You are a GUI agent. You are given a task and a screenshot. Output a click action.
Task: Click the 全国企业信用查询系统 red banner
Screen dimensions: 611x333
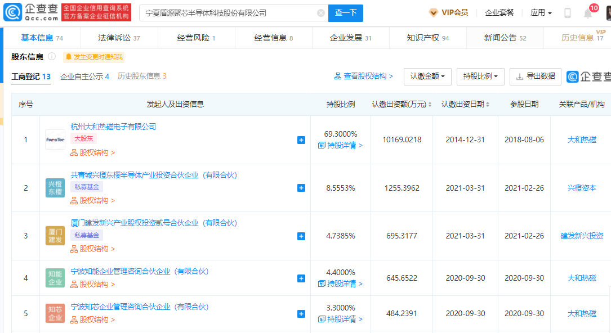tap(96, 12)
